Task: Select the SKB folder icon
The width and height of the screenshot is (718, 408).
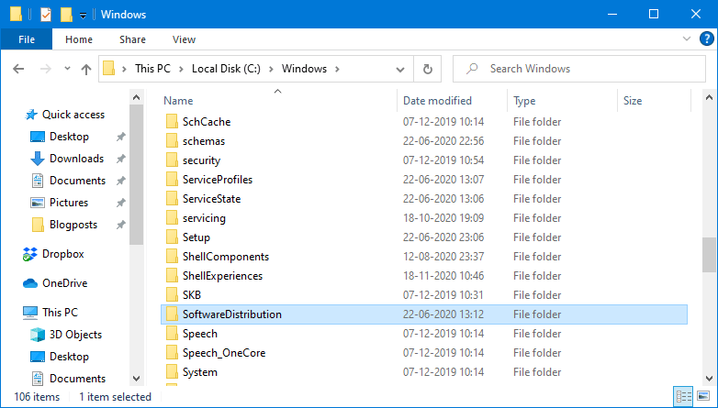Action: [172, 294]
